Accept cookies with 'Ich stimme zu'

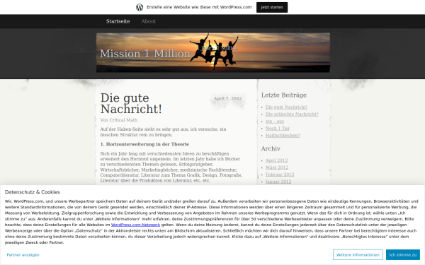pyautogui.click(x=403, y=254)
